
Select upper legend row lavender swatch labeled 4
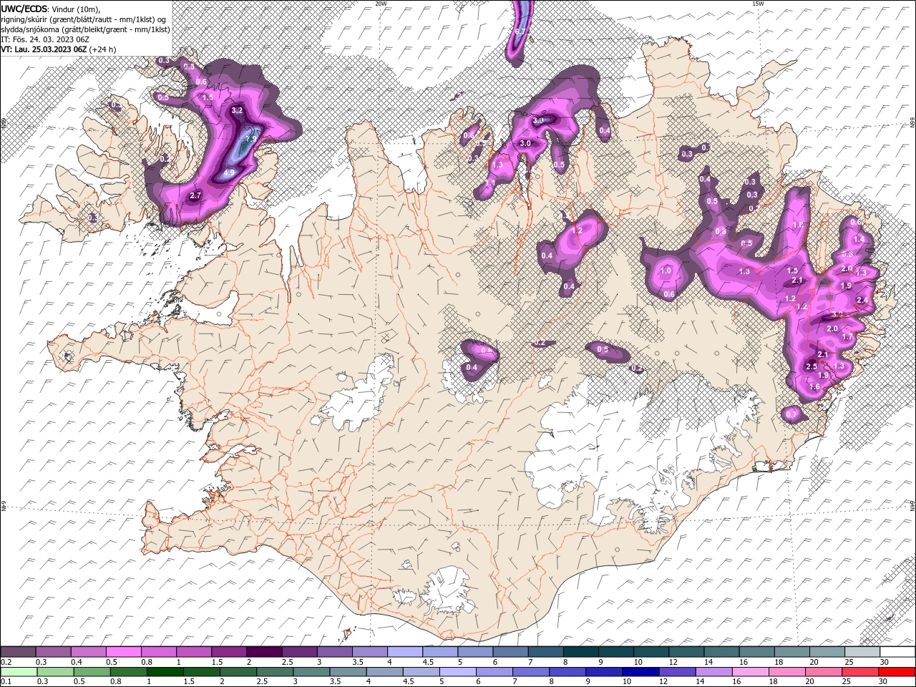(405, 652)
